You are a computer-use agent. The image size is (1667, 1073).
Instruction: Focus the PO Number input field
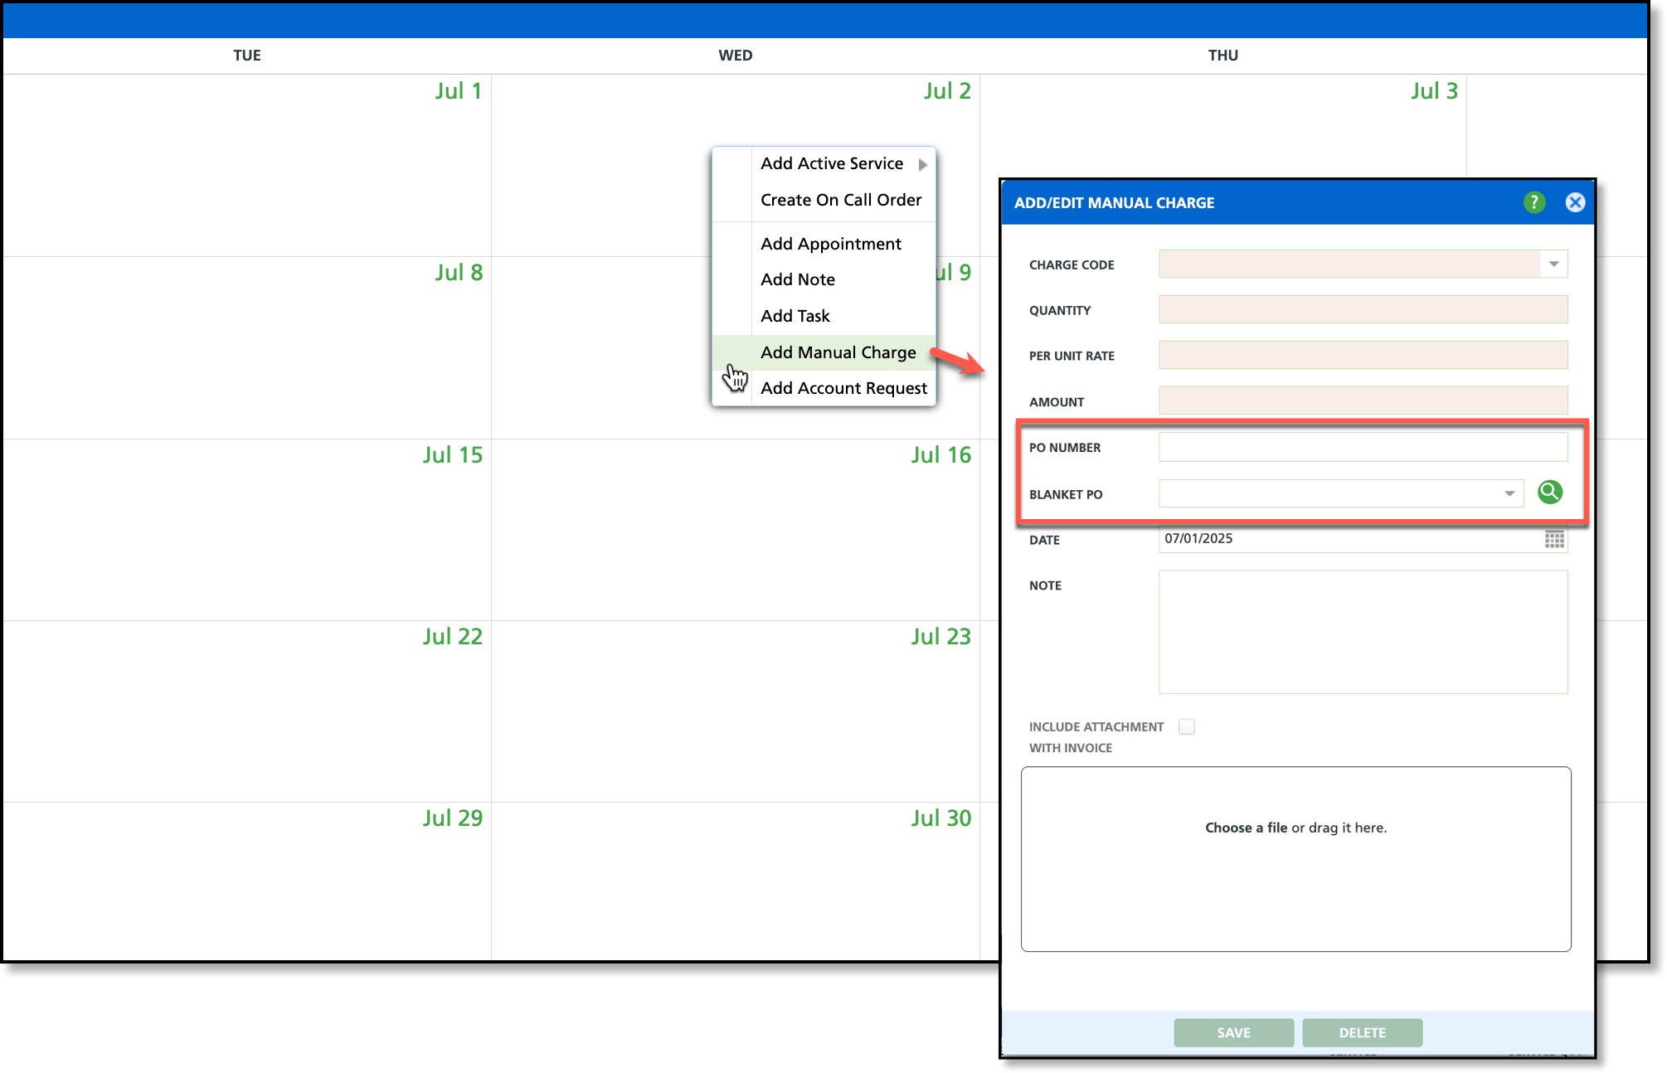[1362, 448]
